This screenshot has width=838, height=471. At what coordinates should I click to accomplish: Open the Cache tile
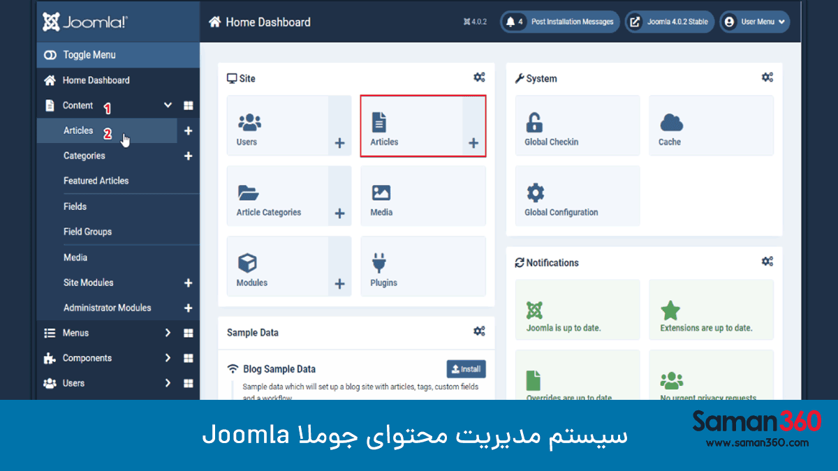[712, 126]
